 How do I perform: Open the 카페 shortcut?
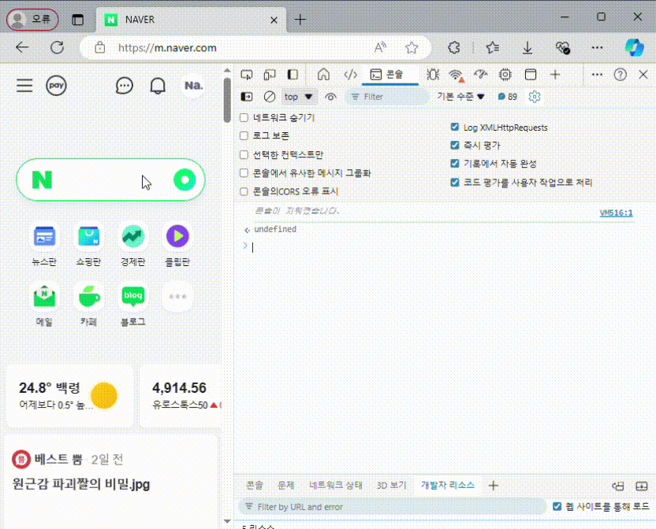(88, 305)
